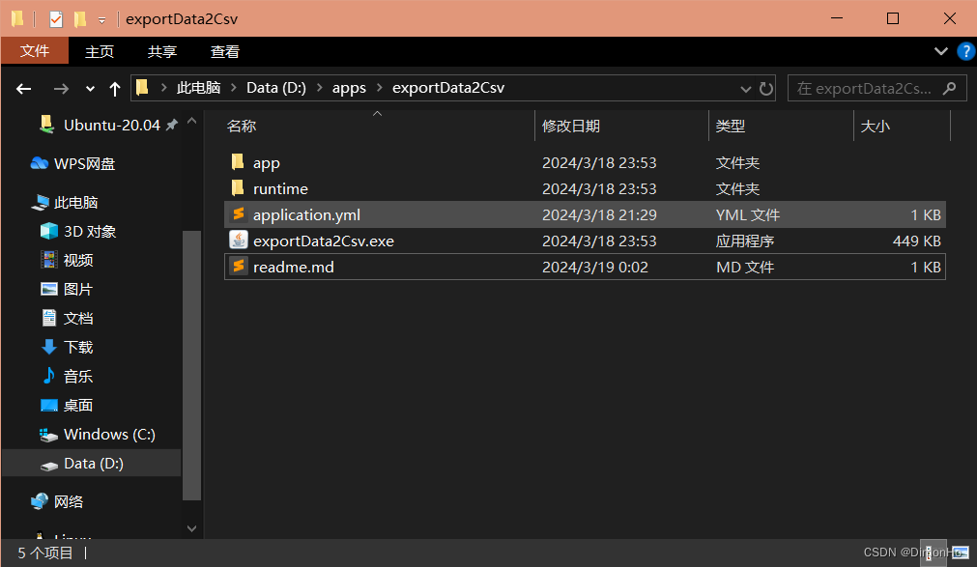Open WPS网盘 in the navigation pane

[84, 163]
